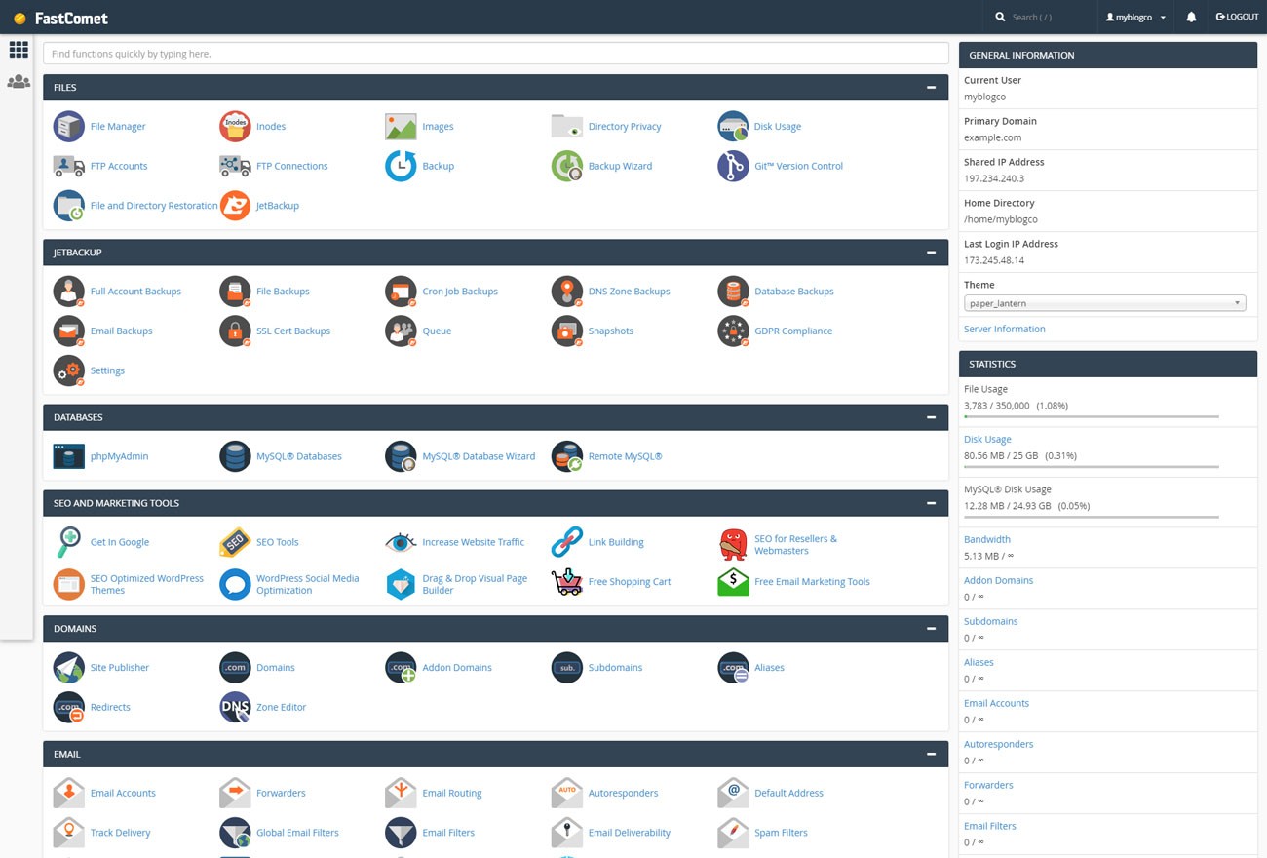Click the Full Account Backups icon

tap(68, 292)
